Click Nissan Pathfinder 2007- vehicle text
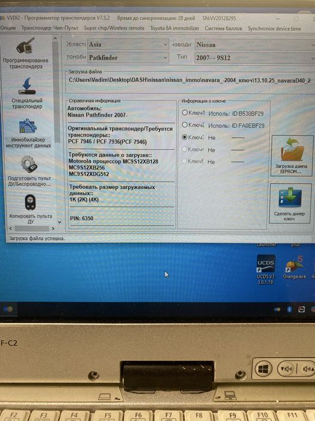Viewport: 315px width, 421px height. (x=97, y=115)
